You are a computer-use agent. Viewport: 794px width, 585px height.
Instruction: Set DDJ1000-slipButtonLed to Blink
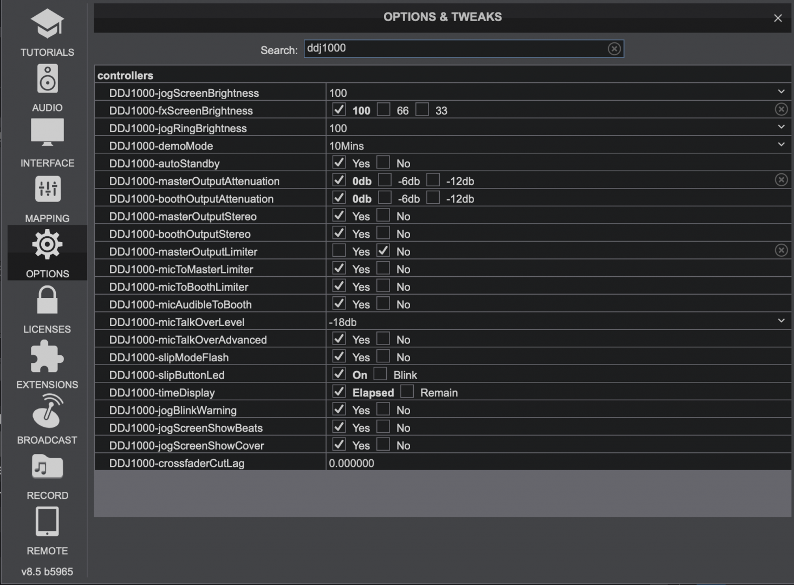[x=380, y=374]
